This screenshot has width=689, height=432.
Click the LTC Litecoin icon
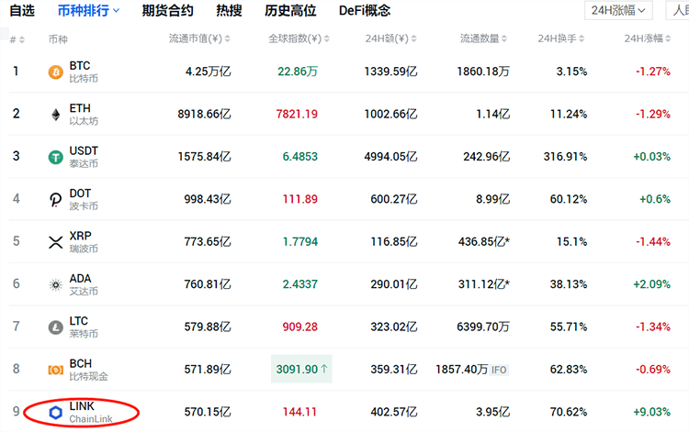point(55,327)
